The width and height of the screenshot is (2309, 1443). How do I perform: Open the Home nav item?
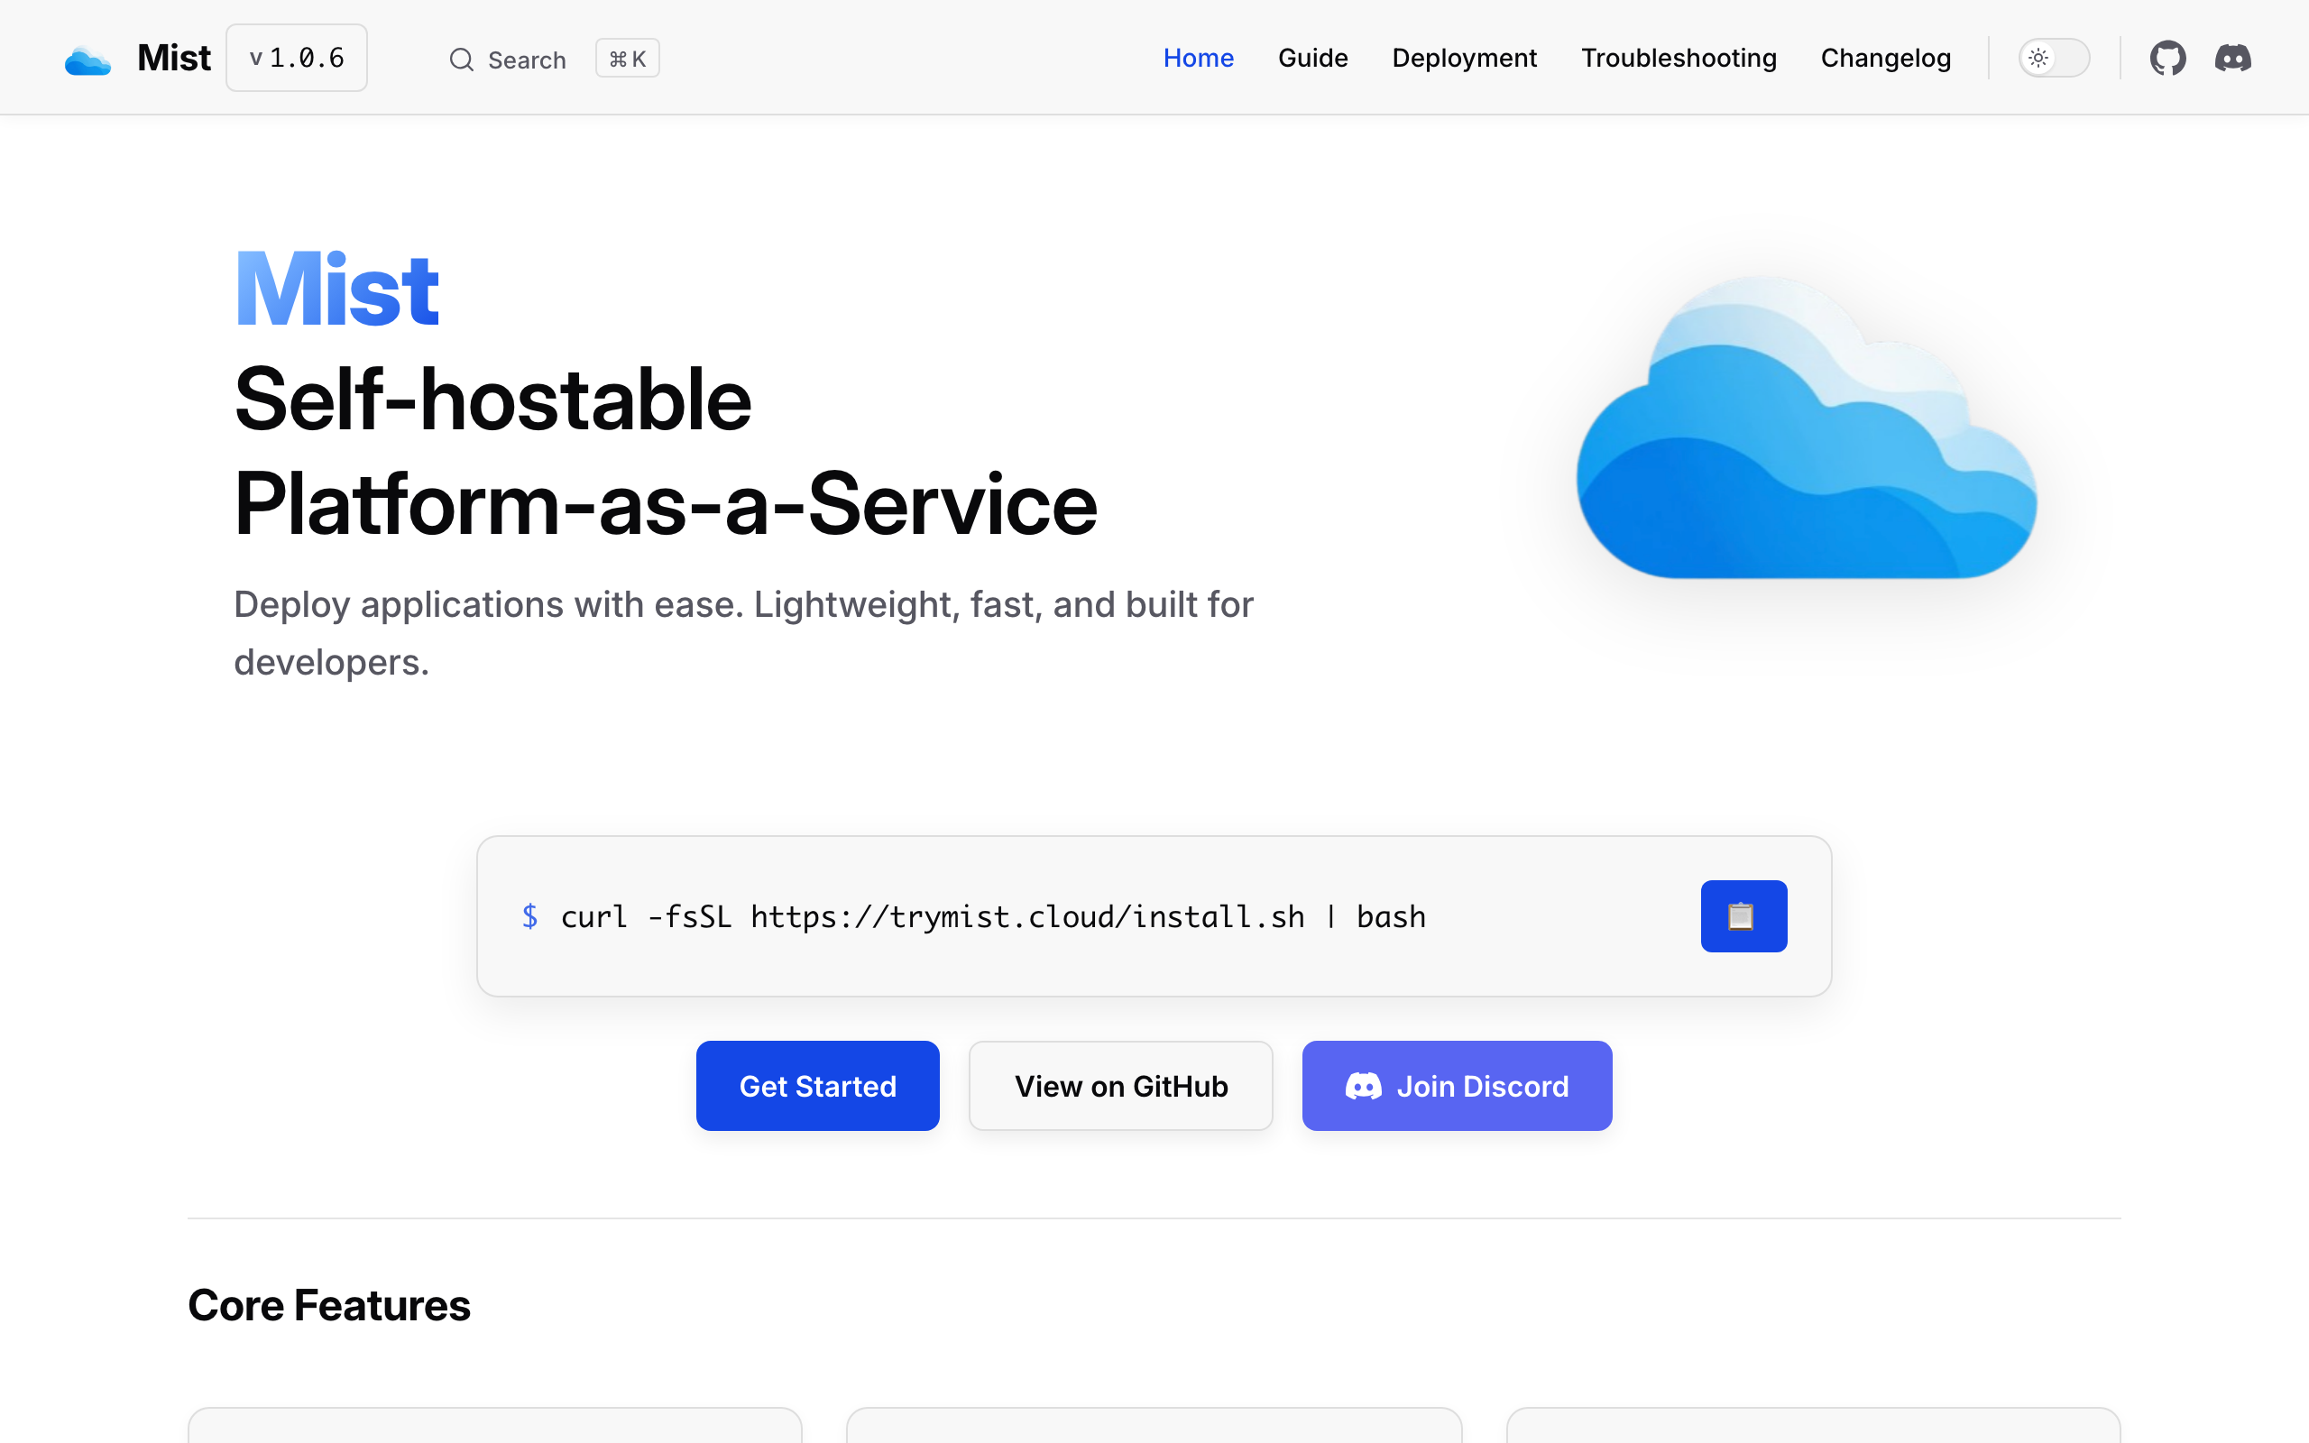[x=1198, y=59]
